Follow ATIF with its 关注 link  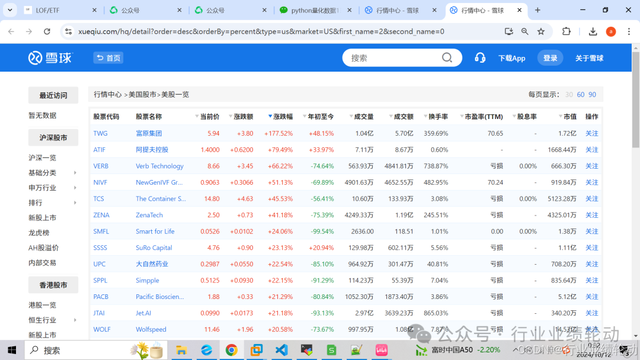click(591, 150)
